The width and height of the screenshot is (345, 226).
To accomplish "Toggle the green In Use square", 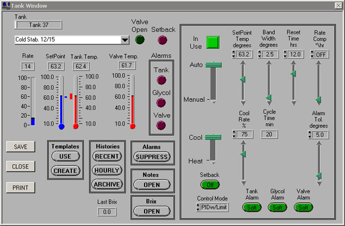I will click(x=213, y=42).
